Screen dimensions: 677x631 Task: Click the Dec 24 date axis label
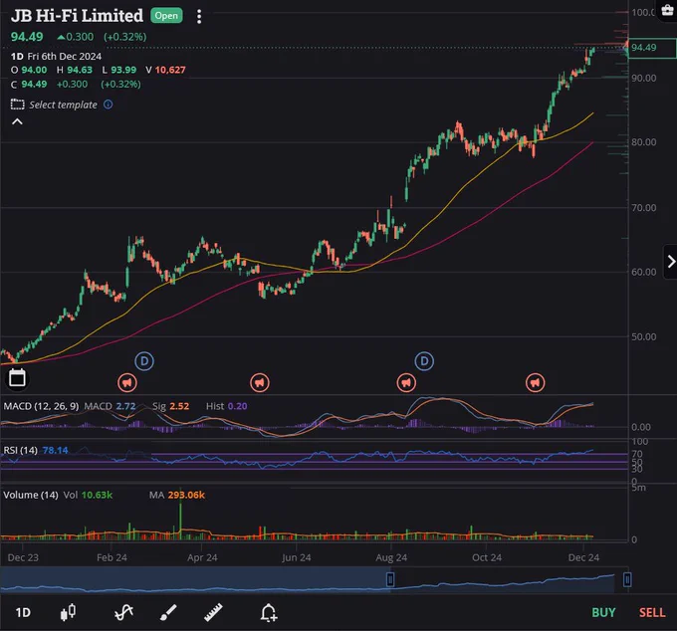(x=583, y=557)
